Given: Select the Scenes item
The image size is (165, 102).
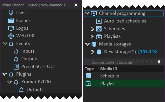Looking at the screenshot, I should click(23, 20).
